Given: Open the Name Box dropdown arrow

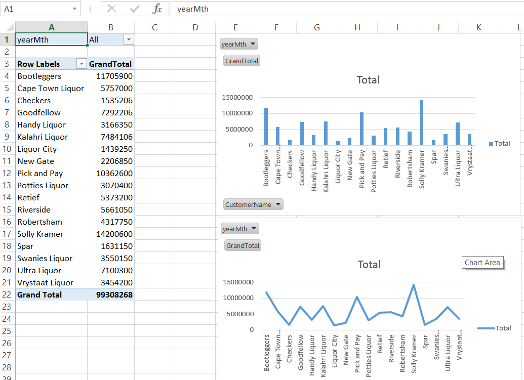Looking at the screenshot, I should click(x=75, y=9).
